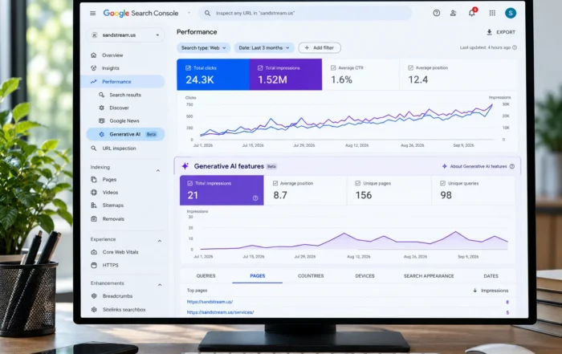
Task: Switch to the QUERIES tab
Action: click(x=206, y=276)
